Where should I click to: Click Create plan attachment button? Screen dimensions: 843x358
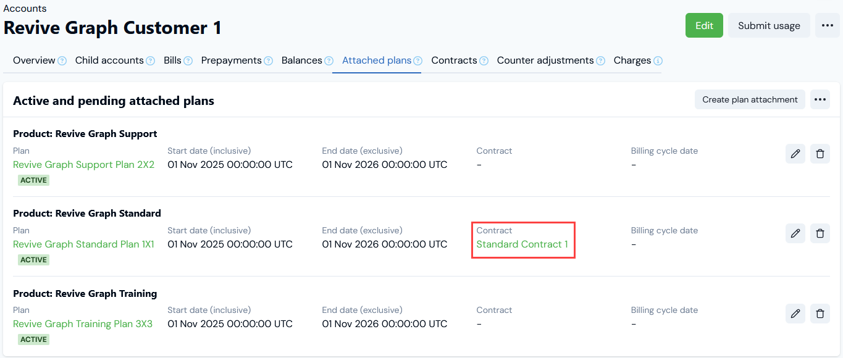(x=750, y=99)
